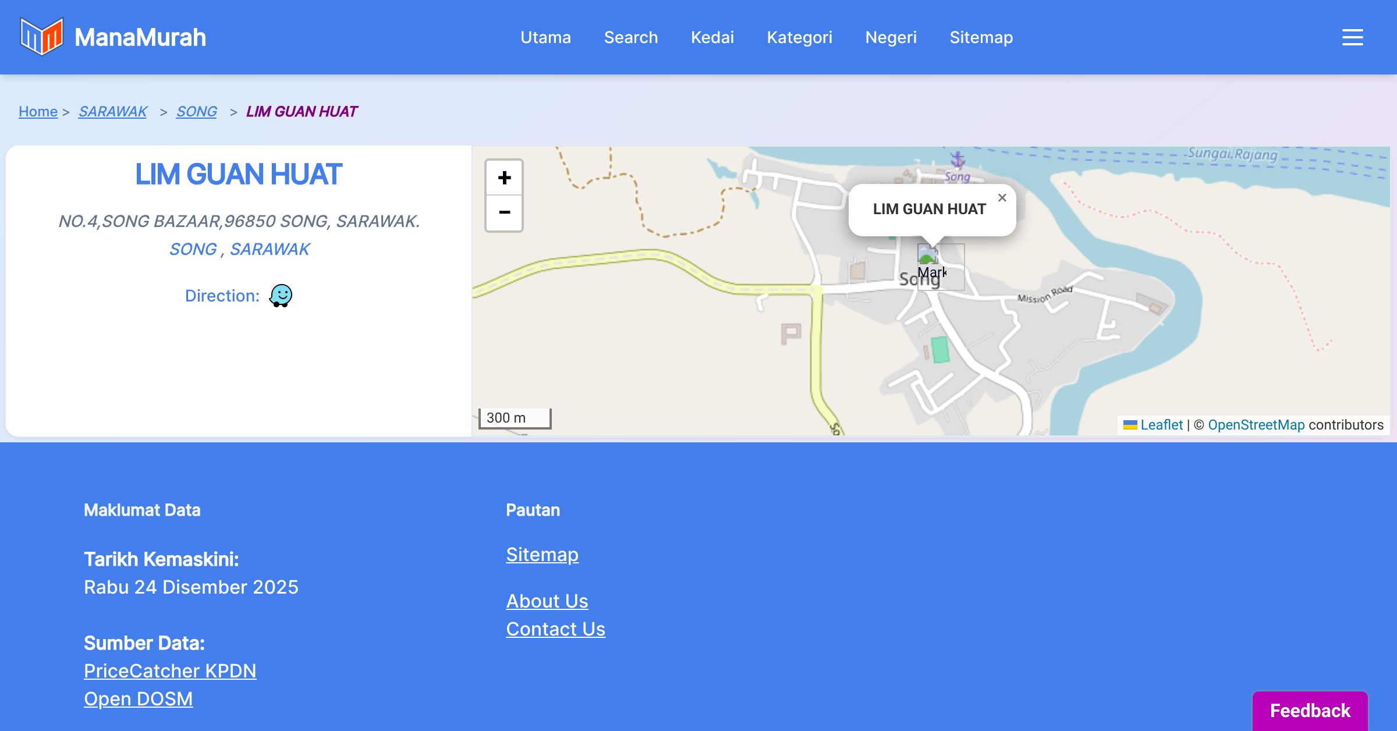1397x731 pixels.
Task: Open the Negeri navigation item
Action: 891,37
